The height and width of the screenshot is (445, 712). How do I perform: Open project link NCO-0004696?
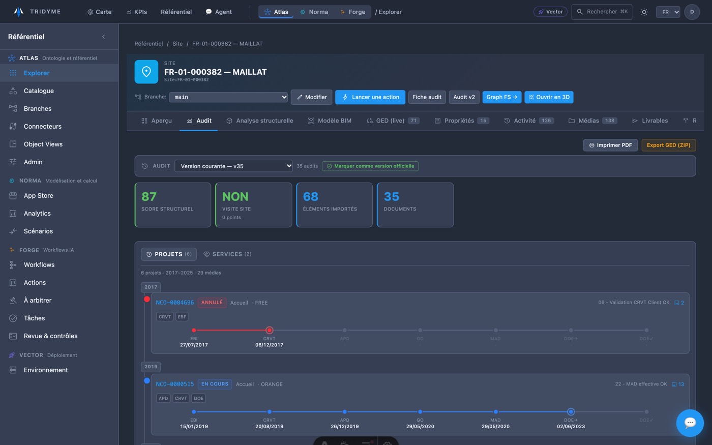(175, 303)
